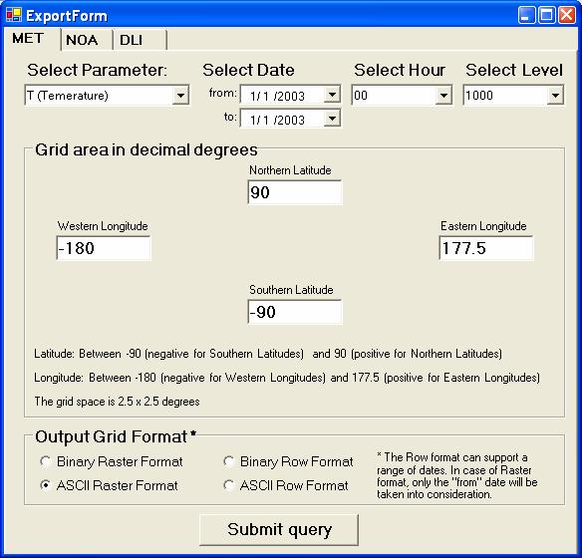
Task: Click the 'Southern Latitude' label
Action: pos(291,290)
